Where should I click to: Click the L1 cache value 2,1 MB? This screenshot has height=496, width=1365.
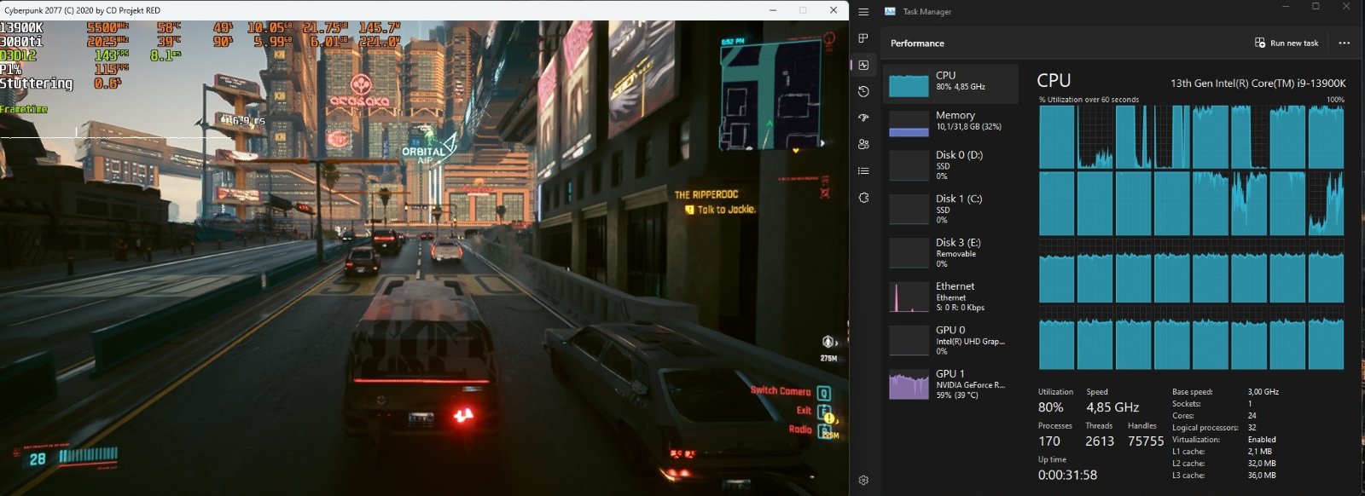(x=1260, y=452)
